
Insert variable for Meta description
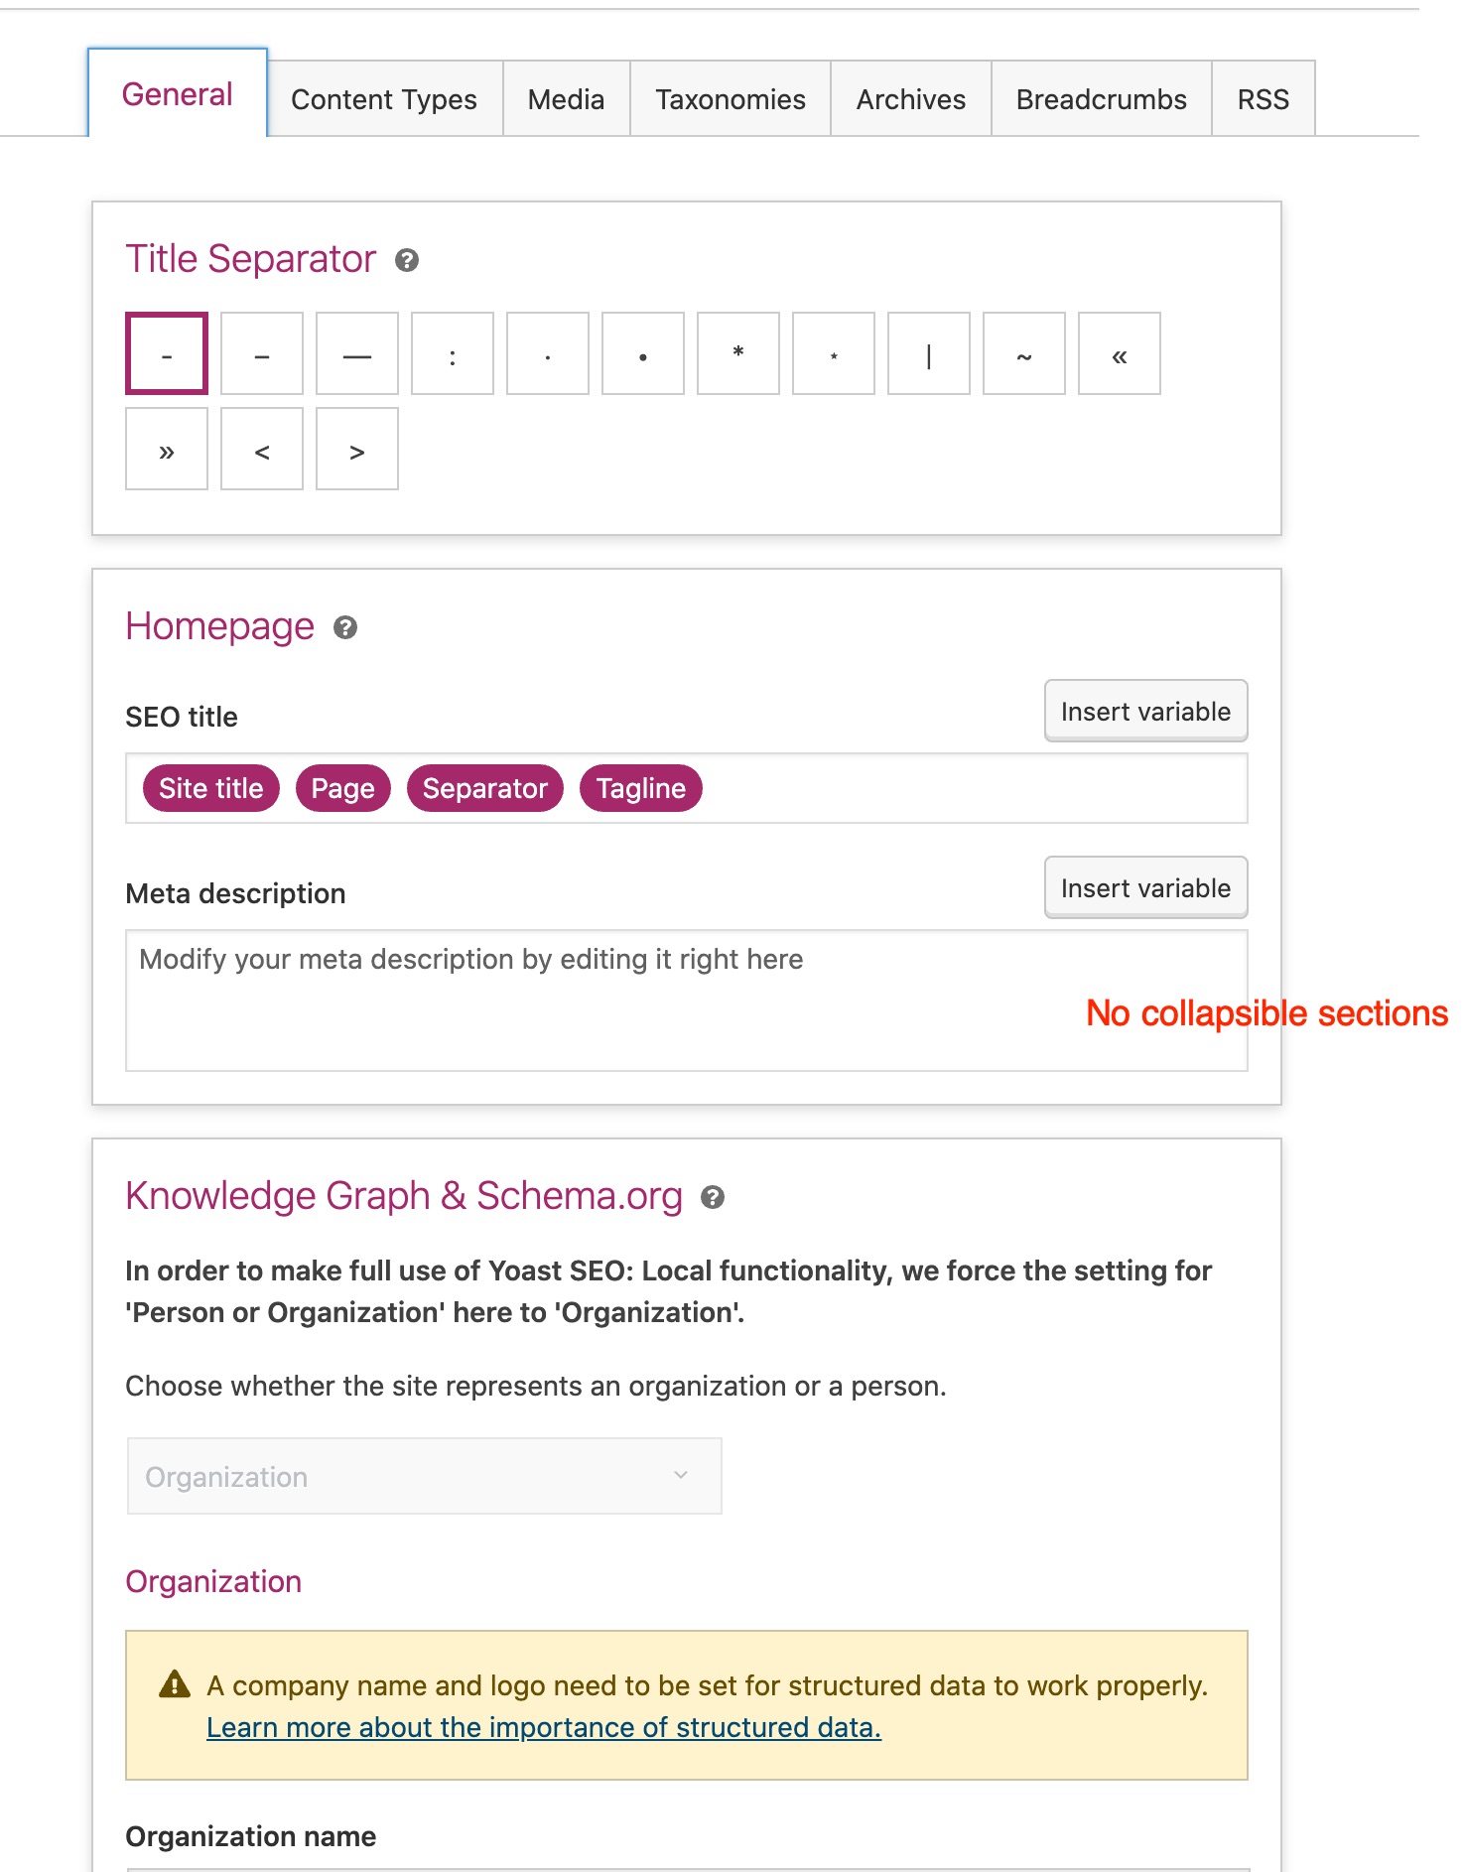pos(1145,887)
